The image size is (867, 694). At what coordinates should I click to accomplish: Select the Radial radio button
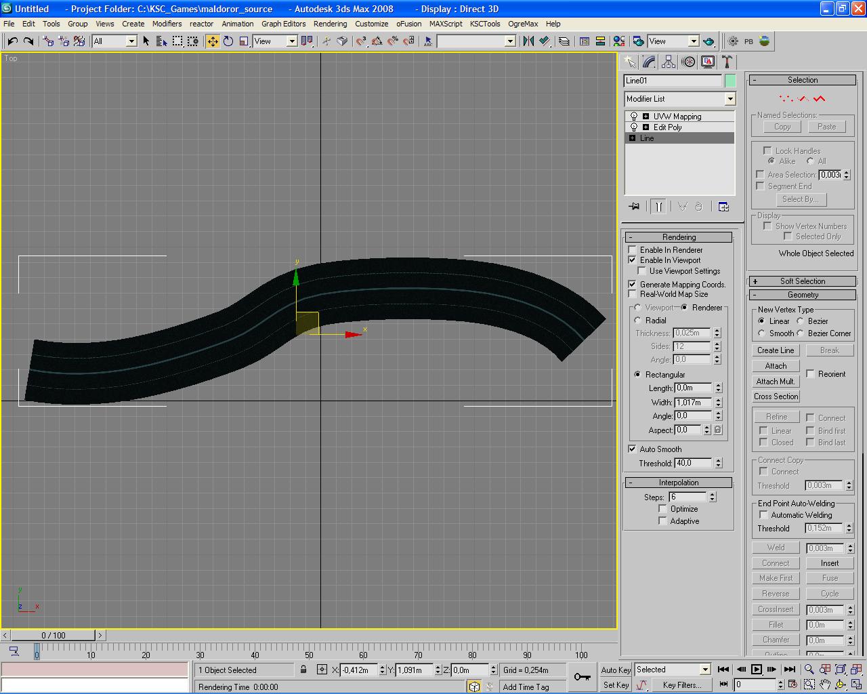[637, 321]
